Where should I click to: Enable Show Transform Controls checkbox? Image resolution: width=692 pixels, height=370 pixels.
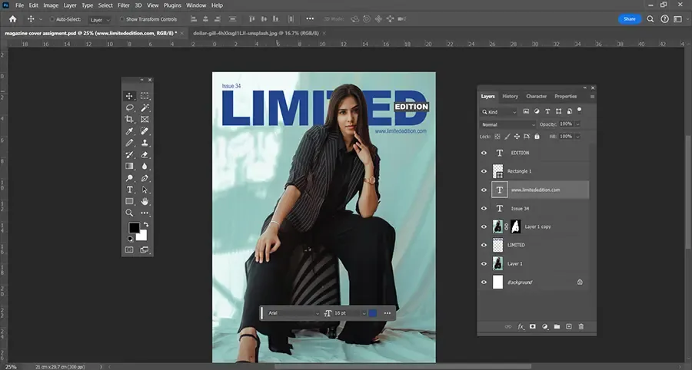[x=121, y=19]
